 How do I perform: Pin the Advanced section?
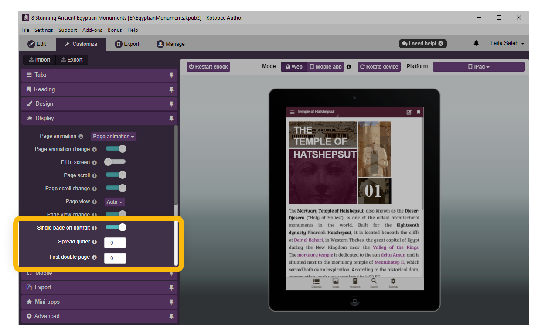(x=171, y=316)
